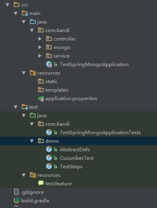The height and width of the screenshot is (208, 157).
Task: Click the main resources folder icon
Action: tap(33, 73)
